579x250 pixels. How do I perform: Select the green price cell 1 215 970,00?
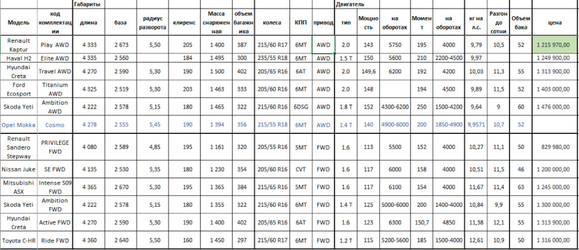pos(555,44)
